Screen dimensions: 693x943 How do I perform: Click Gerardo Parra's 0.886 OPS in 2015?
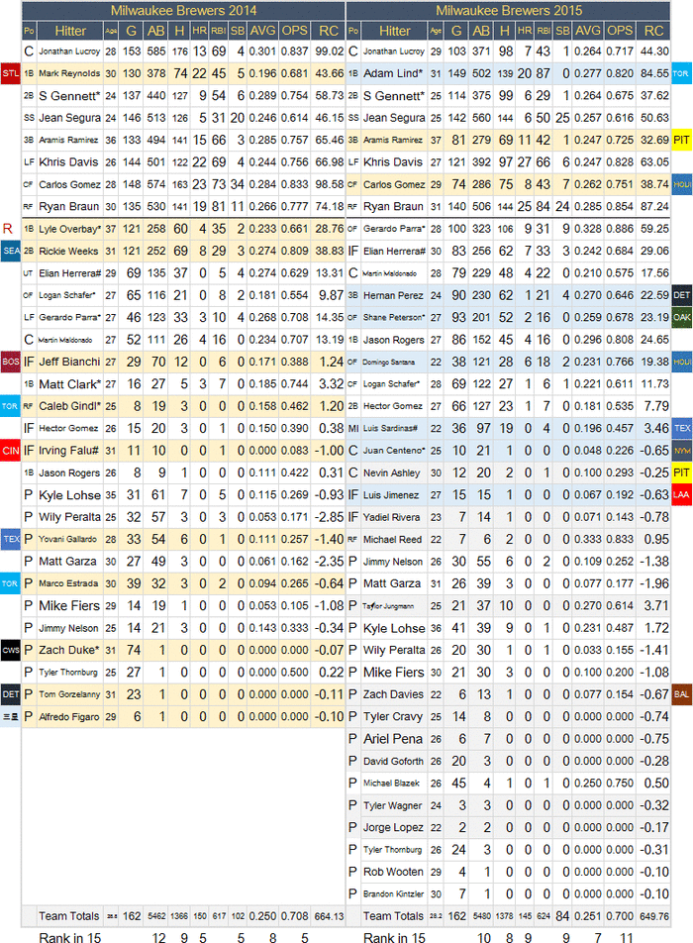coord(619,229)
